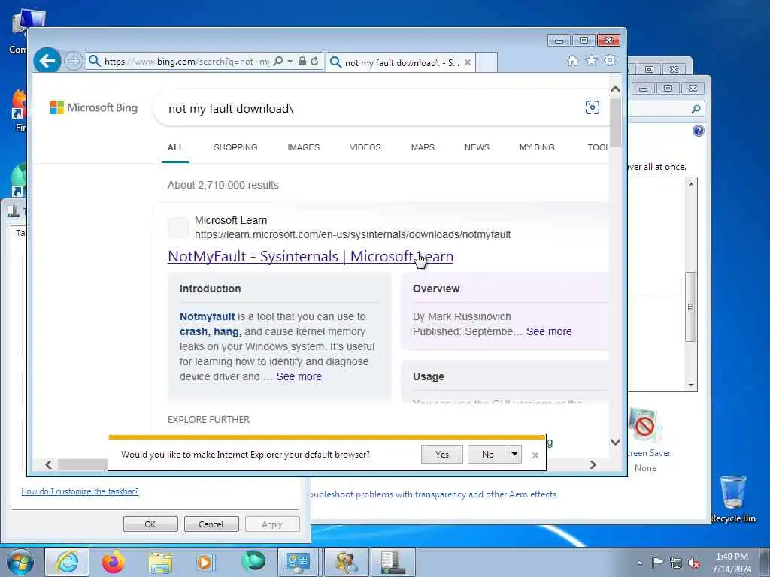The width and height of the screenshot is (770, 577).
Task: Open network icon in system tray
Action: [676, 563]
